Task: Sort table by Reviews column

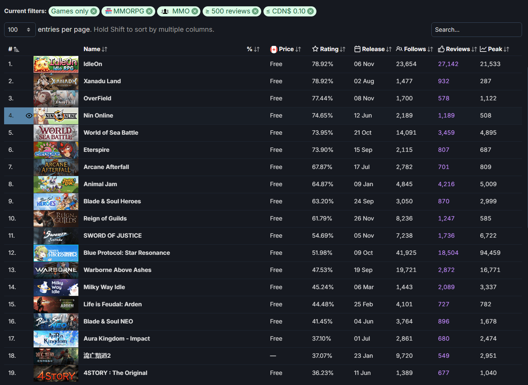Action: [457, 49]
